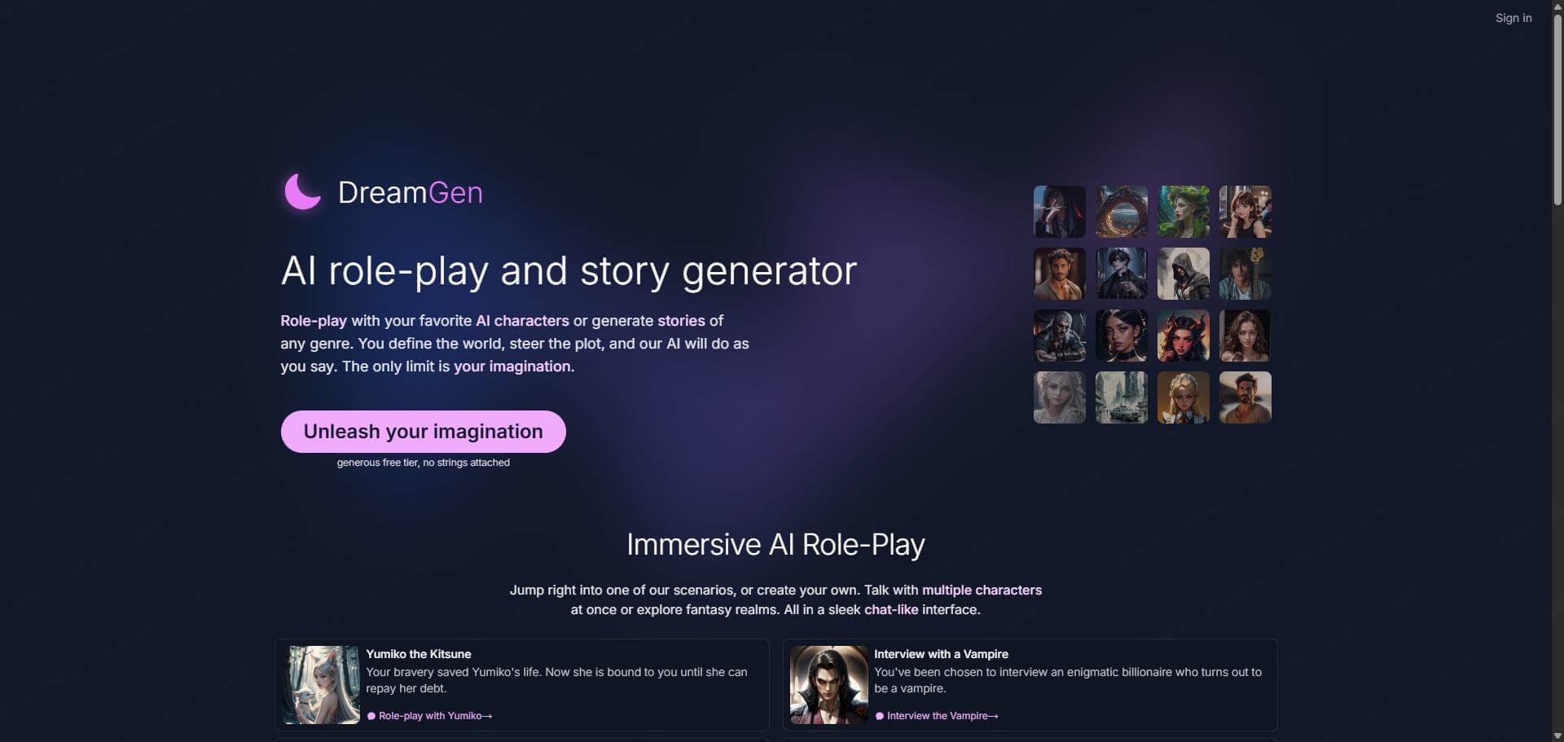Click the circular portal landscape avatar
Screen dimensions: 1564x742
click(1121, 212)
